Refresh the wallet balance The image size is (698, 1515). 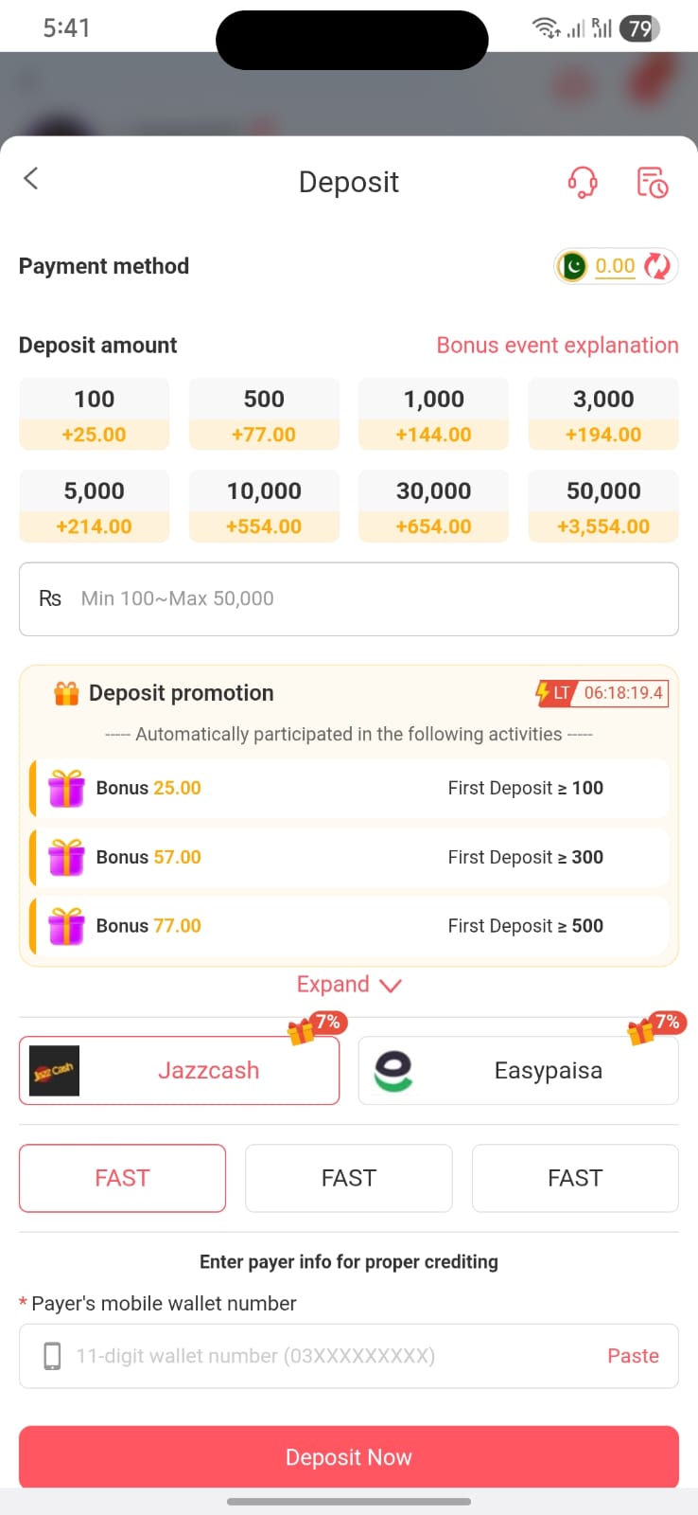point(656,266)
